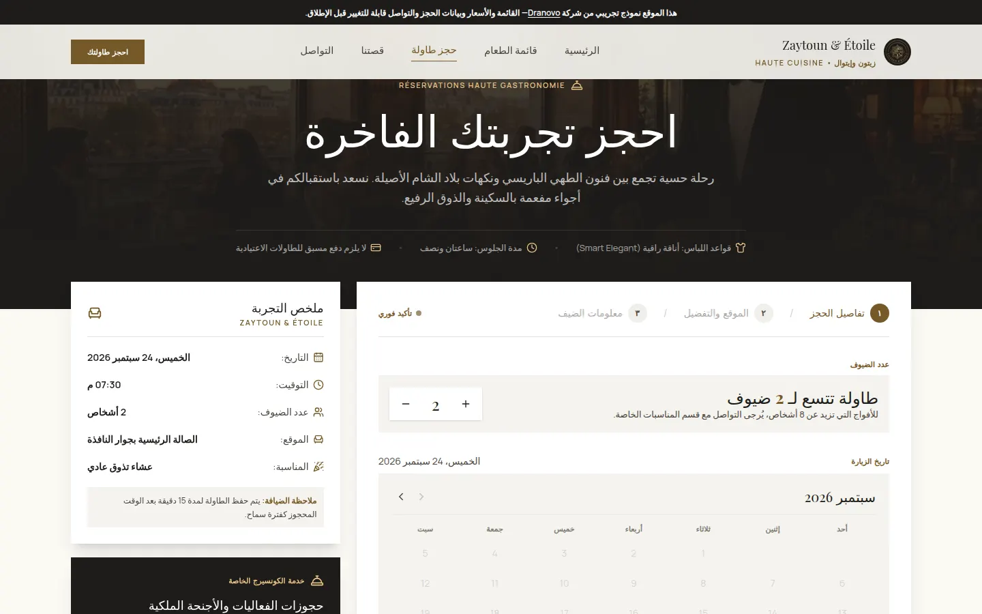982x614 pixels.
Task: Open the قصتنا navigation item
Action: coord(372,50)
